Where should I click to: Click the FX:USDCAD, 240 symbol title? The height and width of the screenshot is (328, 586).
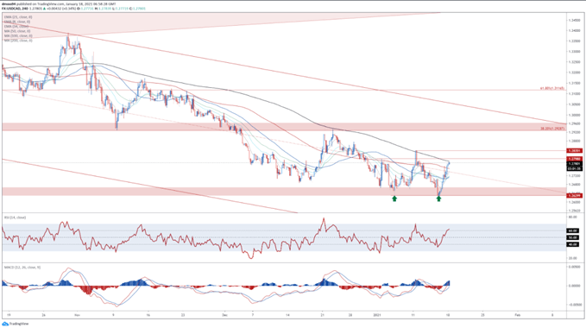[16, 9]
